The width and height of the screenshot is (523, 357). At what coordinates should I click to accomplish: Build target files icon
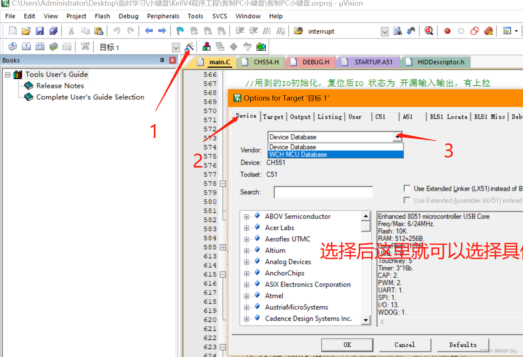click(x=26, y=47)
